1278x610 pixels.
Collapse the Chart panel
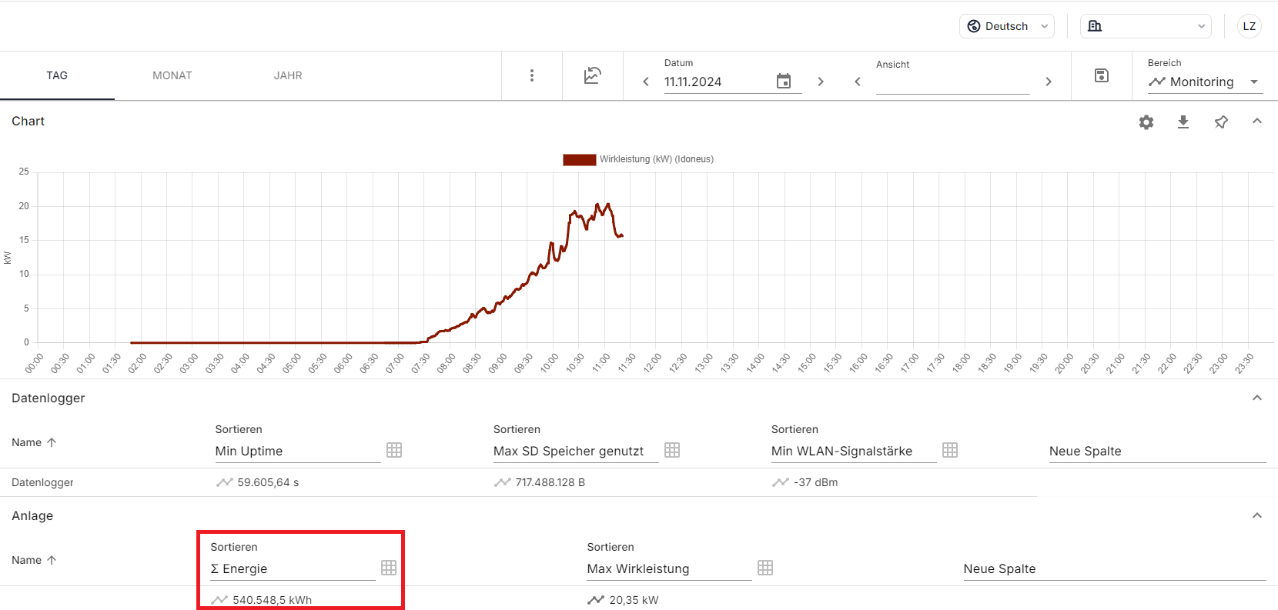coord(1256,122)
